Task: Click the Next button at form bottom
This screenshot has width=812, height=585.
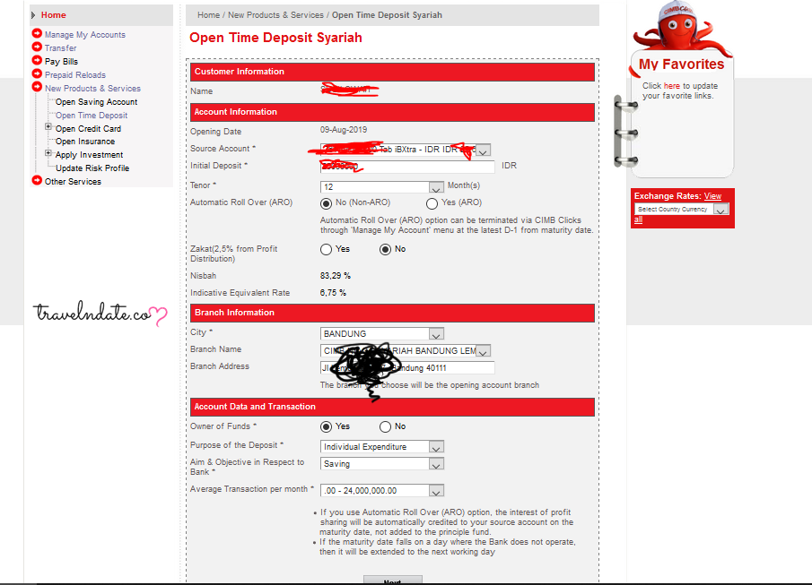Action: click(392, 580)
